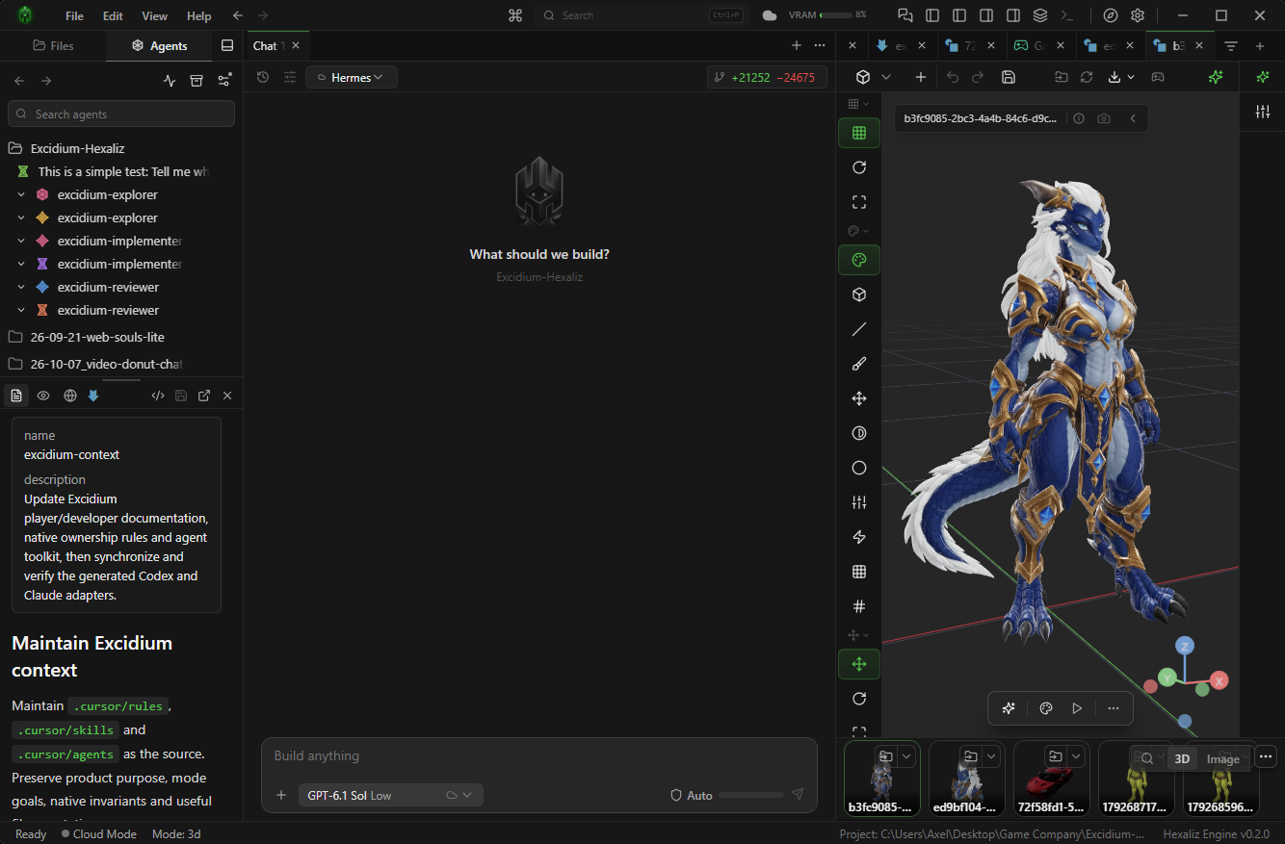The width and height of the screenshot is (1285, 844).
Task: Click the slider next to Auto in chat input
Action: tap(751, 795)
